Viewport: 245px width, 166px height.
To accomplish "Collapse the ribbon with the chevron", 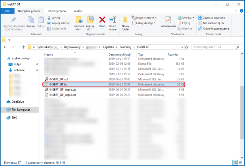I will 236,11.
